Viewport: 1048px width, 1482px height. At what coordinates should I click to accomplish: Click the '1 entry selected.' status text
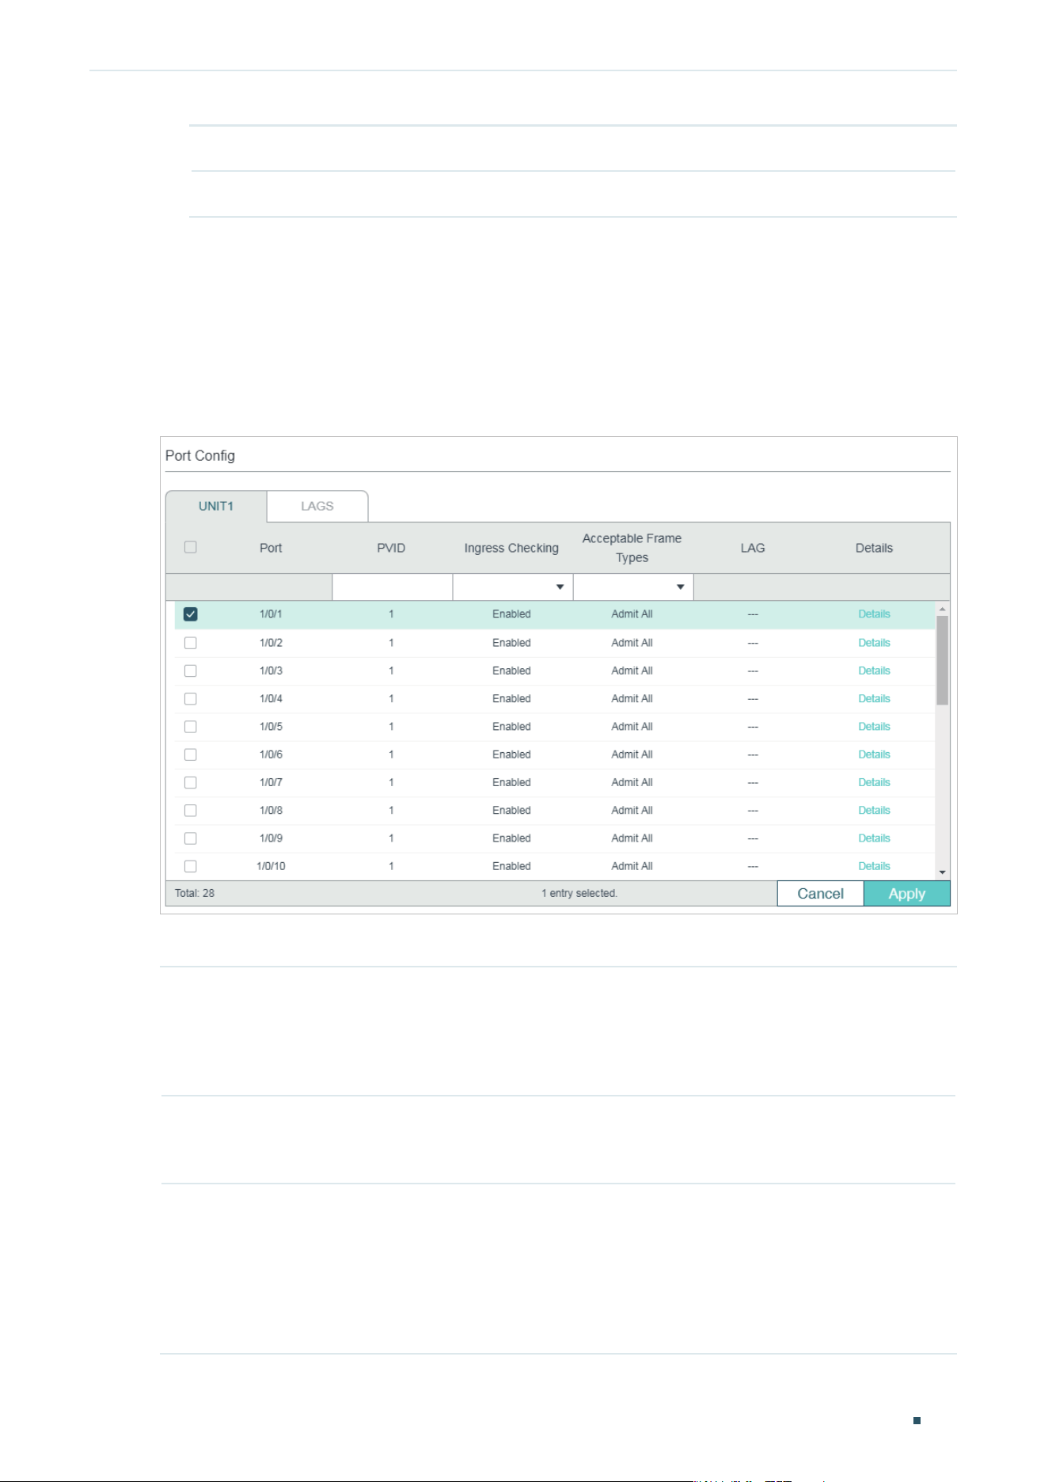tap(579, 893)
